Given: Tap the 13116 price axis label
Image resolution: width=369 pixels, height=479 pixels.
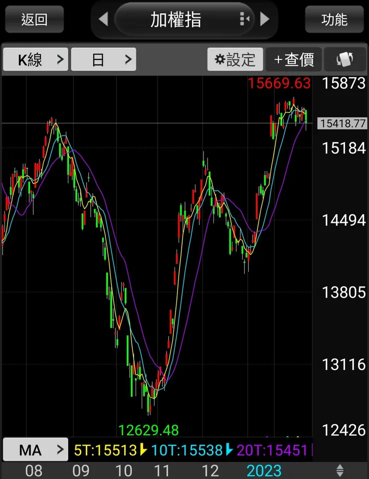Looking at the screenshot, I should click(344, 364).
